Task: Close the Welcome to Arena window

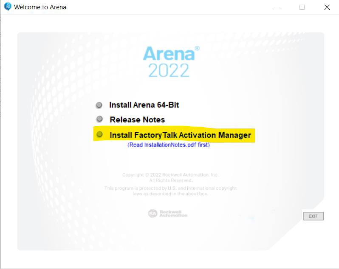Action: tap(327, 7)
